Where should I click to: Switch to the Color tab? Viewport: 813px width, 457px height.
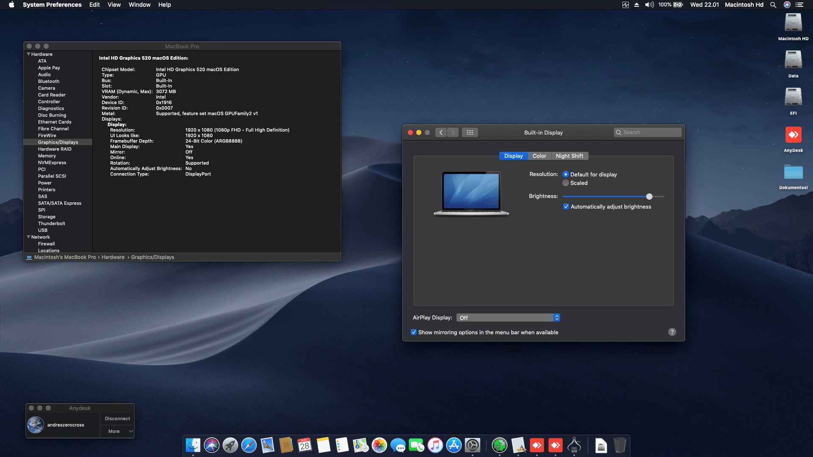pos(539,156)
